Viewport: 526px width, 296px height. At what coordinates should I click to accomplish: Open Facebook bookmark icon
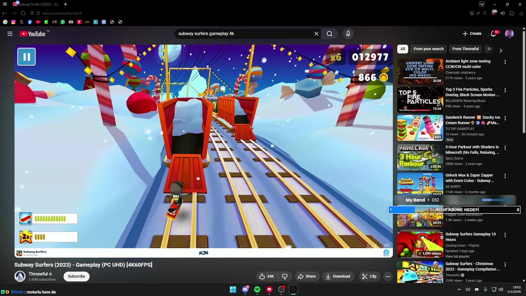pos(30,22)
